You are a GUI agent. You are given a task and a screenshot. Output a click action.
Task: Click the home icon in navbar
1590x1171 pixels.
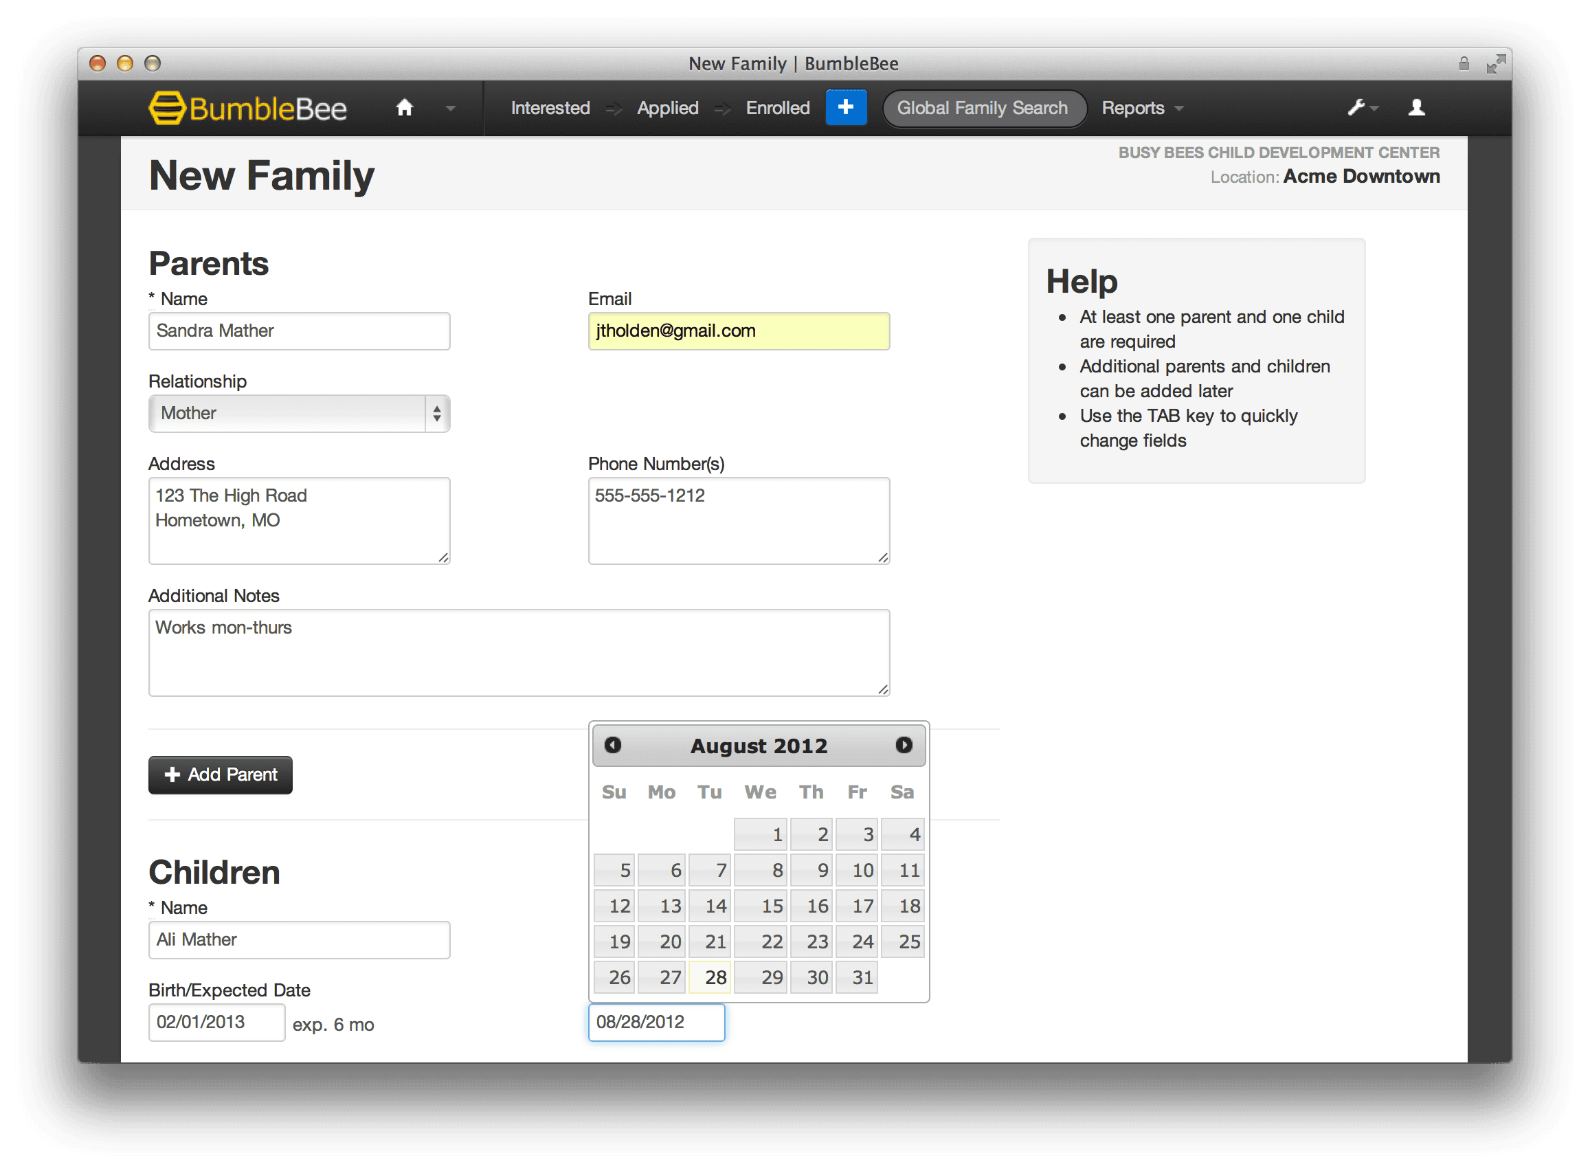point(405,108)
